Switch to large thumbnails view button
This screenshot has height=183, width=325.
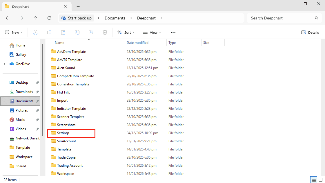click(321, 180)
